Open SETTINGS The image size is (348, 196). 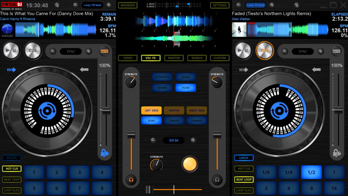click(x=220, y=5)
